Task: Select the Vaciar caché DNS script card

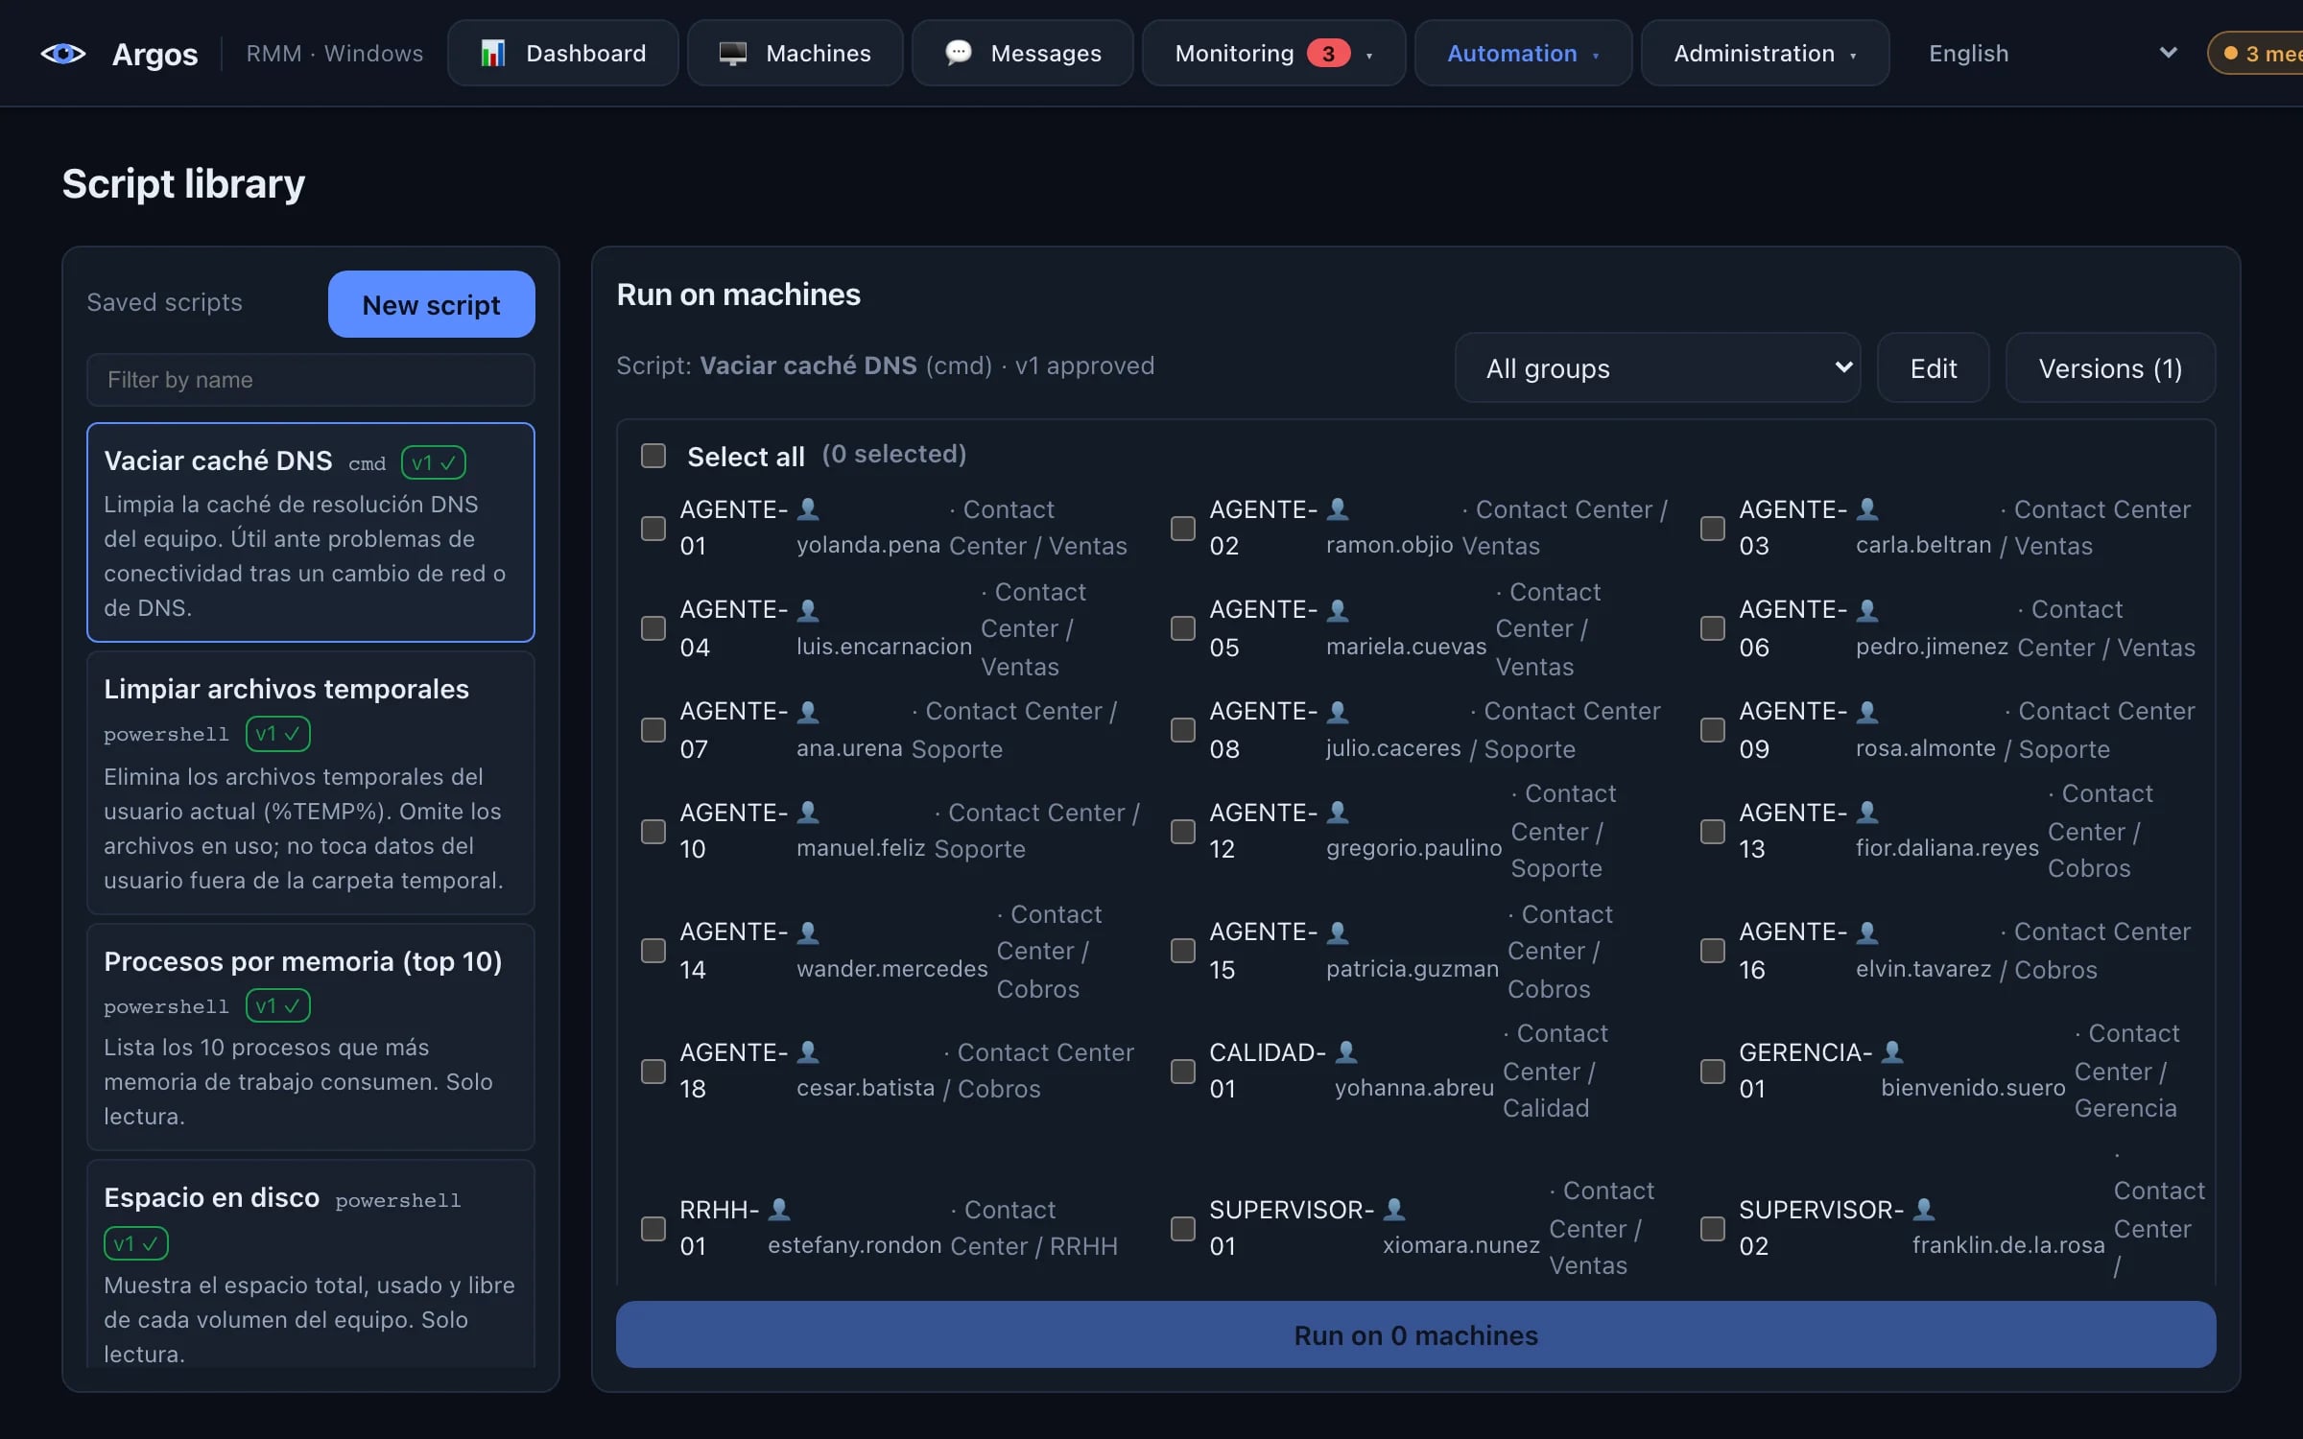Action: (311, 532)
